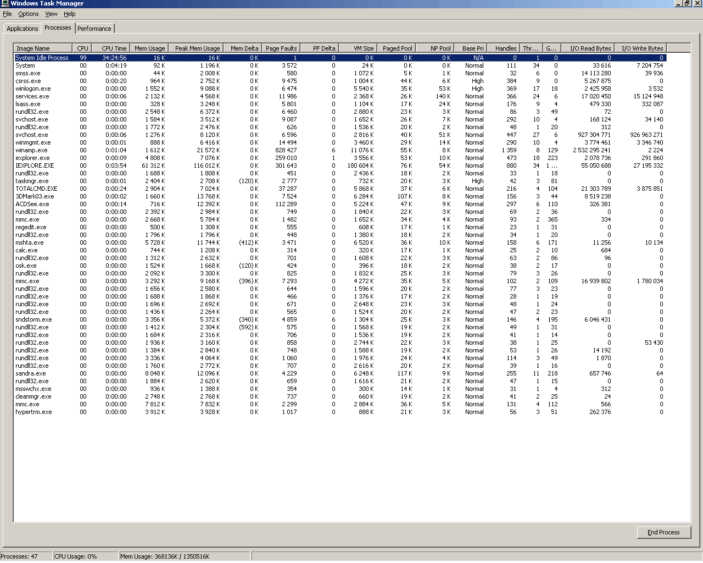Open the Options menu

(x=28, y=14)
